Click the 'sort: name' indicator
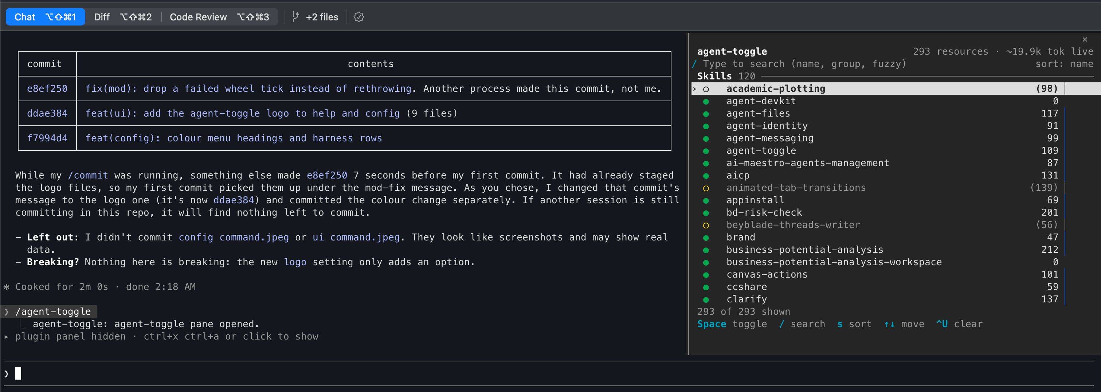Image resolution: width=1101 pixels, height=392 pixels. click(x=1064, y=64)
